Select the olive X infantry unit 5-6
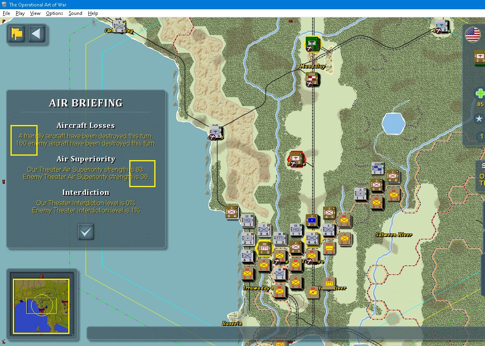Image resolution: width=485 pixels, height=346 pixels. [x=377, y=185]
